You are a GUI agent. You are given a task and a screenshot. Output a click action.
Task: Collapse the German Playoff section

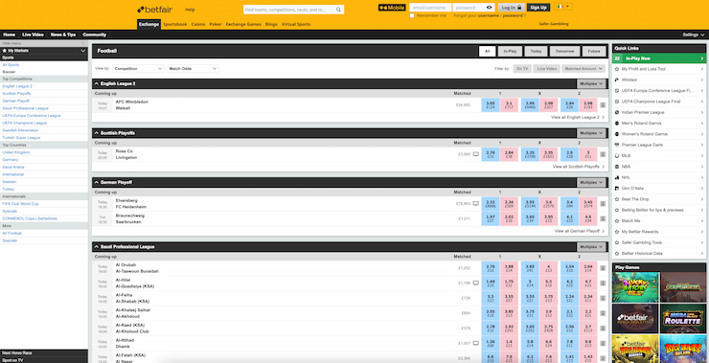(97, 182)
